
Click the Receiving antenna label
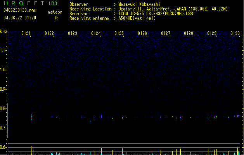89,18
